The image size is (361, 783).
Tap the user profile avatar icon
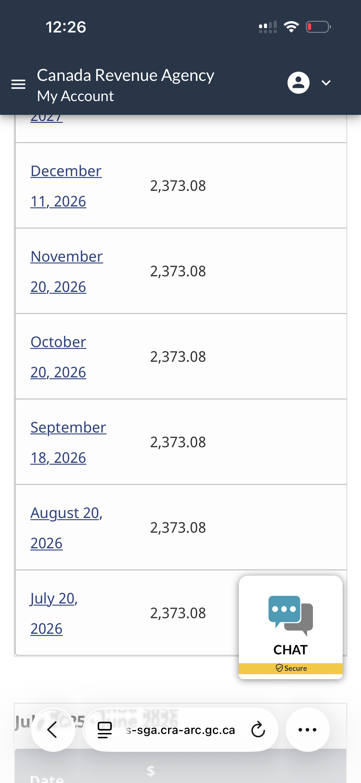click(298, 83)
